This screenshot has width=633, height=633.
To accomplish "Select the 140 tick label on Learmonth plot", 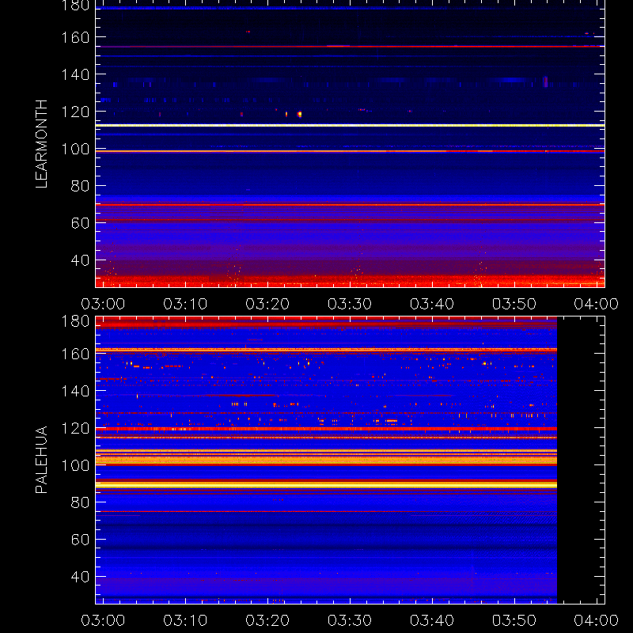I will click(75, 74).
